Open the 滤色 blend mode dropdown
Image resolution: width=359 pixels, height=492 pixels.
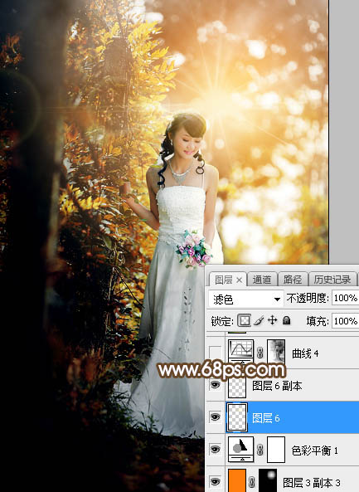click(245, 299)
